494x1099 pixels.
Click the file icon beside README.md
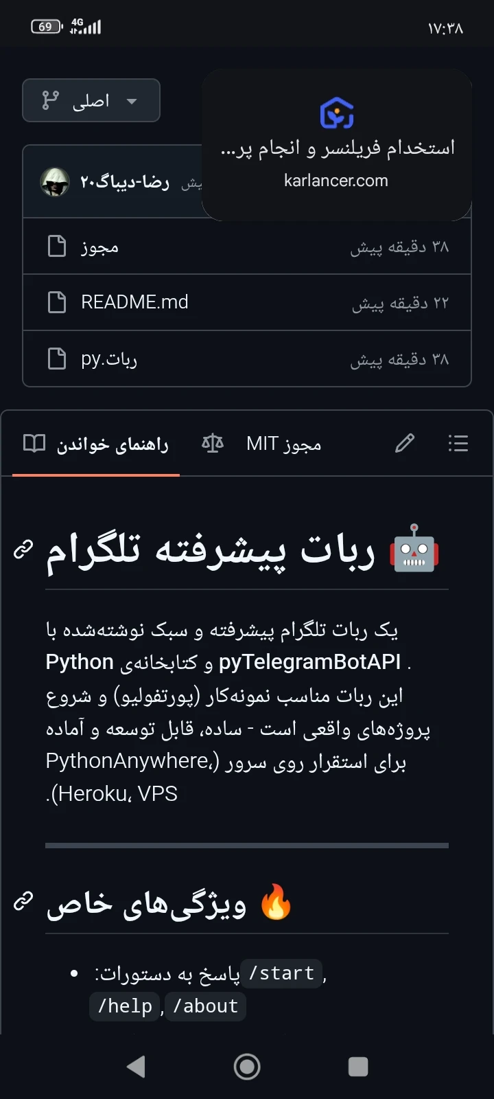pyautogui.click(x=56, y=302)
